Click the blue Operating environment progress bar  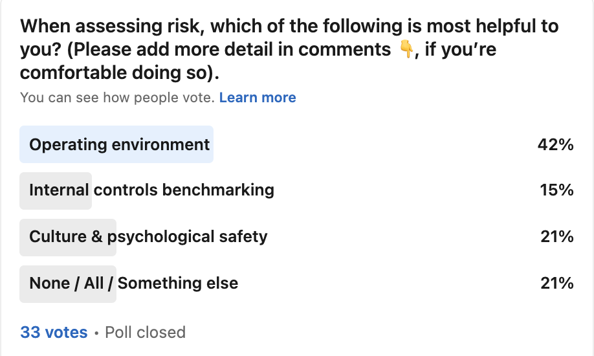coord(116,144)
